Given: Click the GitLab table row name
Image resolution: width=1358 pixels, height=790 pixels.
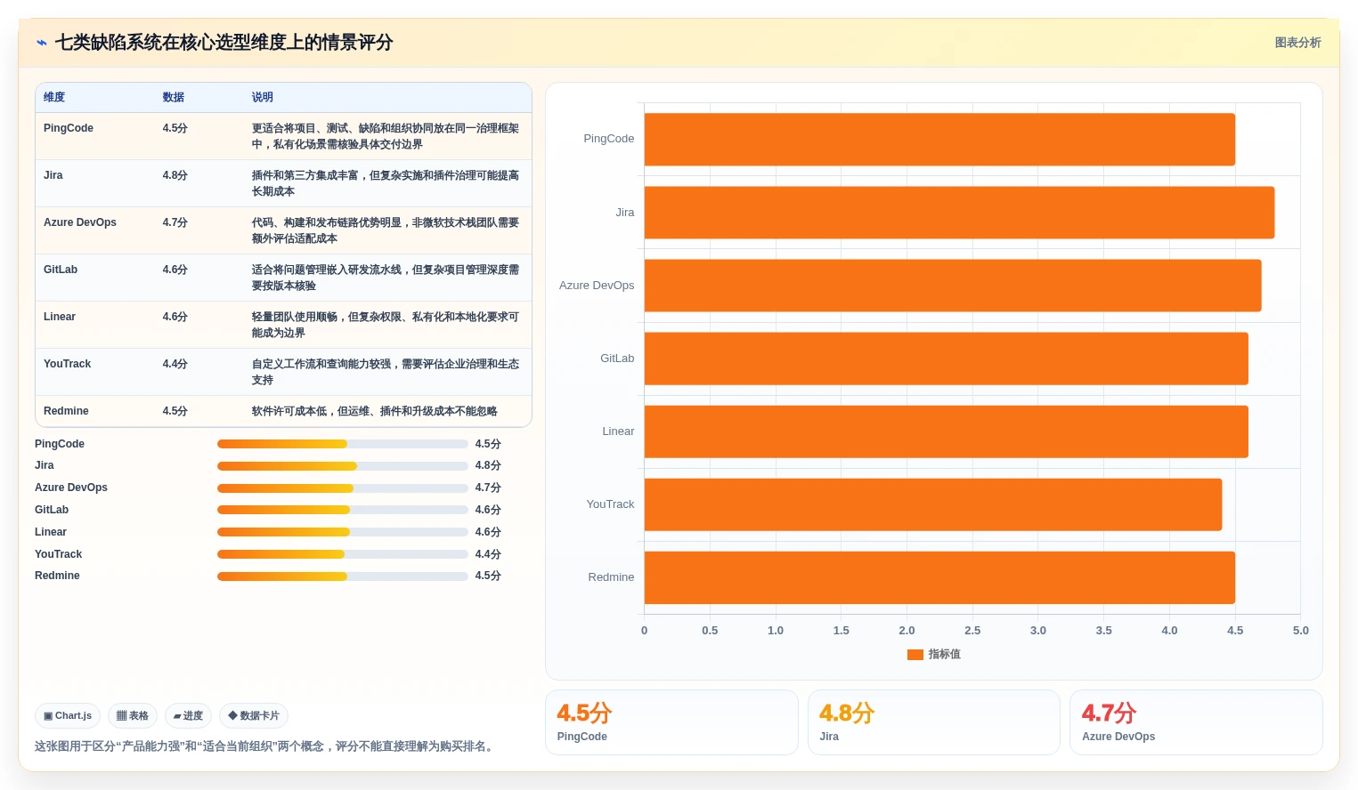Looking at the screenshot, I should [x=61, y=270].
